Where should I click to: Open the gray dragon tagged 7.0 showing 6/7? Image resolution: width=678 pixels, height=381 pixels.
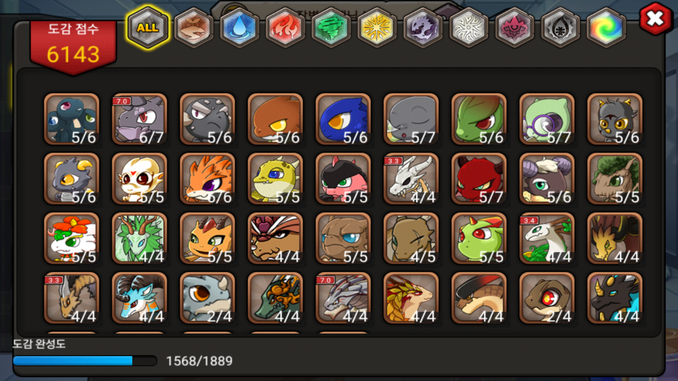[139, 119]
